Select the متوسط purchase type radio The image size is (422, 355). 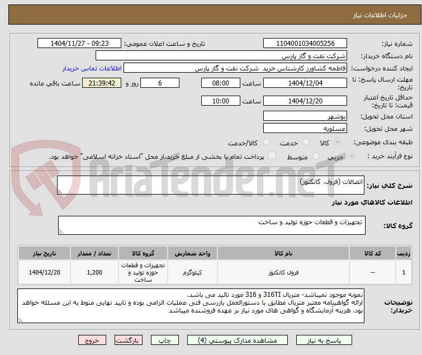(x=316, y=156)
